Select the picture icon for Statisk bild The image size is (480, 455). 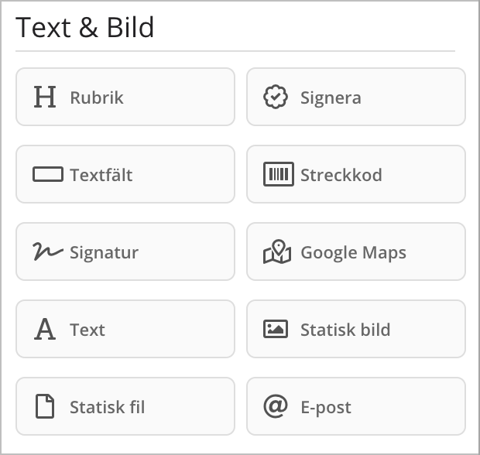click(x=275, y=329)
